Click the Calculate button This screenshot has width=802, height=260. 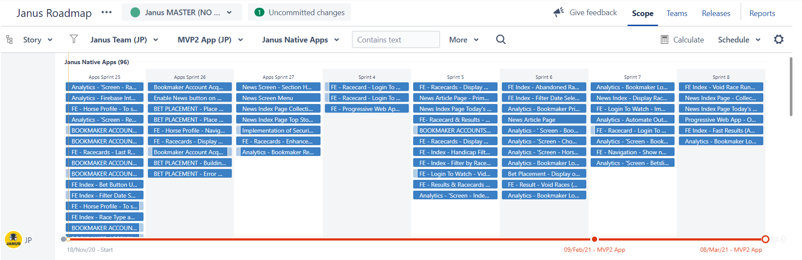pyautogui.click(x=682, y=40)
